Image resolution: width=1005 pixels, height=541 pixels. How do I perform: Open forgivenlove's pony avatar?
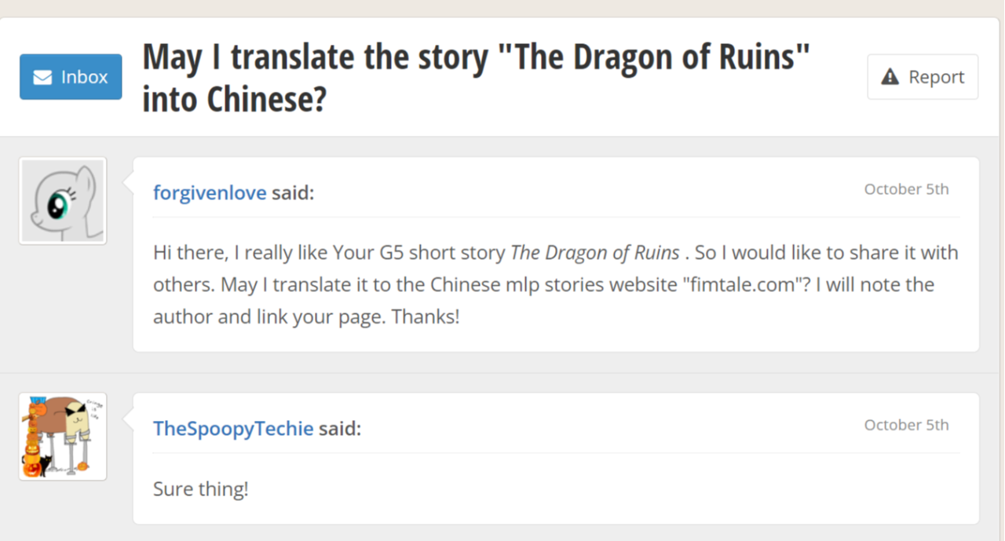(63, 201)
